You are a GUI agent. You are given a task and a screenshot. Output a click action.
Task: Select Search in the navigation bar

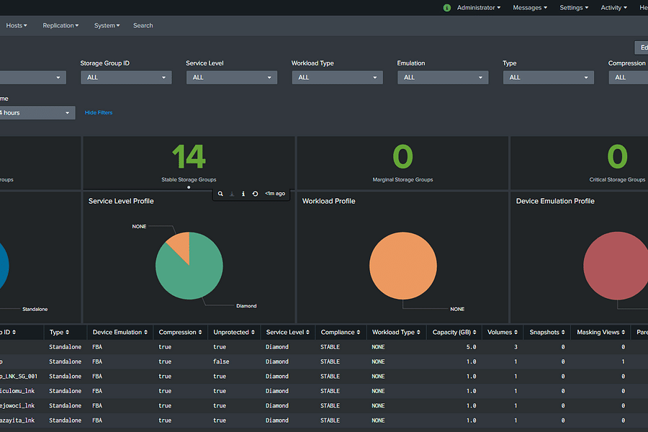coord(143,25)
